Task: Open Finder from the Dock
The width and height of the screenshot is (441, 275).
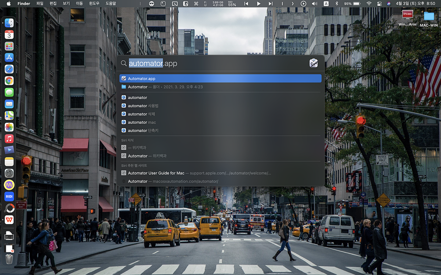Action: [9, 23]
